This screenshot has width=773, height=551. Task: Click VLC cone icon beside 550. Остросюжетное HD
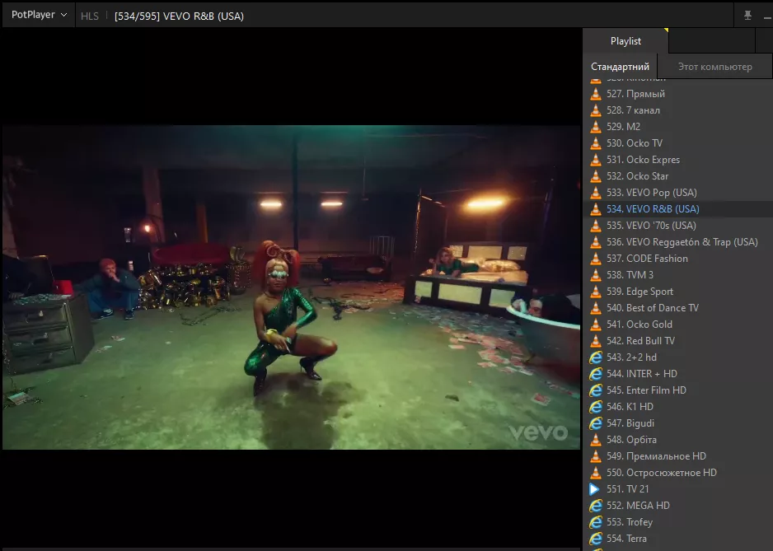[x=596, y=473]
